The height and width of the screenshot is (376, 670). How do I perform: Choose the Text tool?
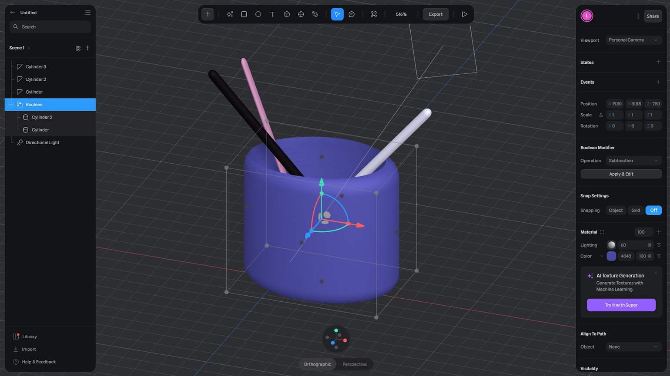tap(272, 14)
